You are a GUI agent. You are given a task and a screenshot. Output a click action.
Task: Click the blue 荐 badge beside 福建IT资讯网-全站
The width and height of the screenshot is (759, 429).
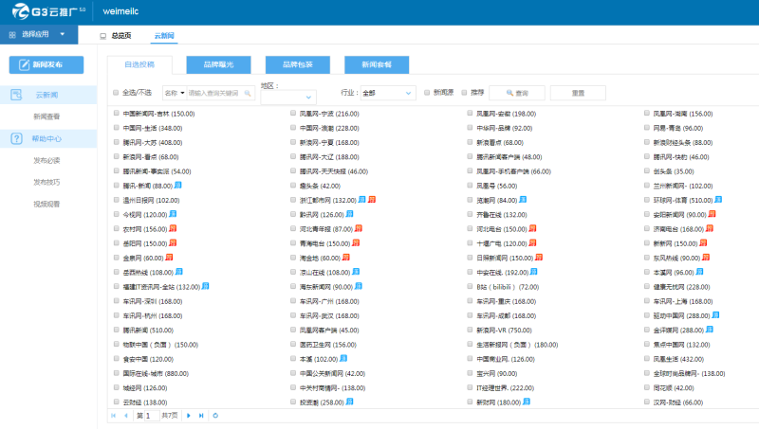205,287
